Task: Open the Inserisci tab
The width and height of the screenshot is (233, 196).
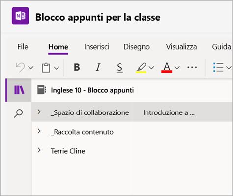Action: coord(96,47)
